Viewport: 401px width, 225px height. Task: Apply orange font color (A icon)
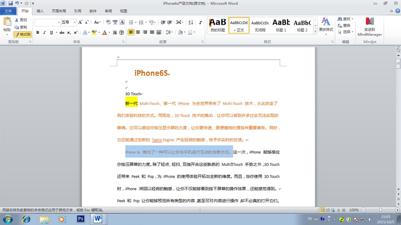(104, 32)
